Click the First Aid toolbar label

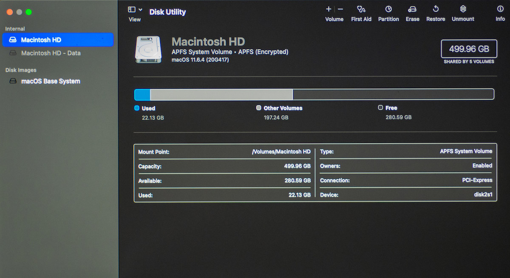pyautogui.click(x=361, y=19)
